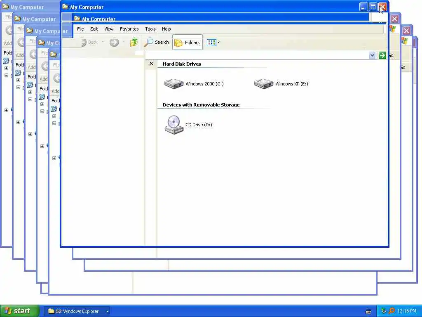
Task: Click the Back arrow in the rearmost window
Action: 9,30
